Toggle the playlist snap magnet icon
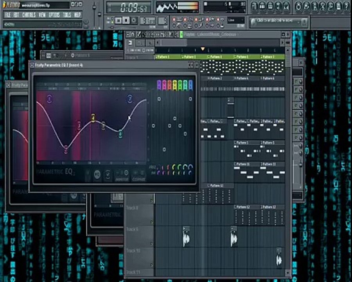The width and height of the screenshot is (352, 282). (x=133, y=34)
